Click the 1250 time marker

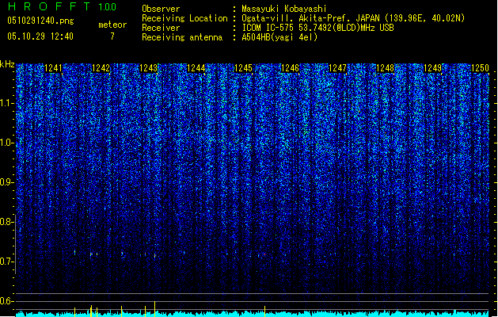(x=480, y=68)
